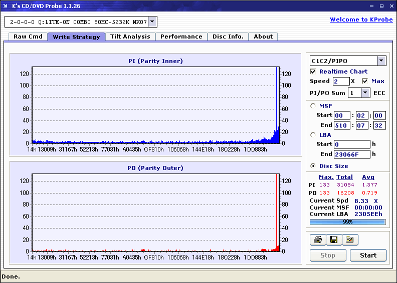The image size is (397, 283).
Task: Click the Current Spd value 8.33
Action: point(361,201)
